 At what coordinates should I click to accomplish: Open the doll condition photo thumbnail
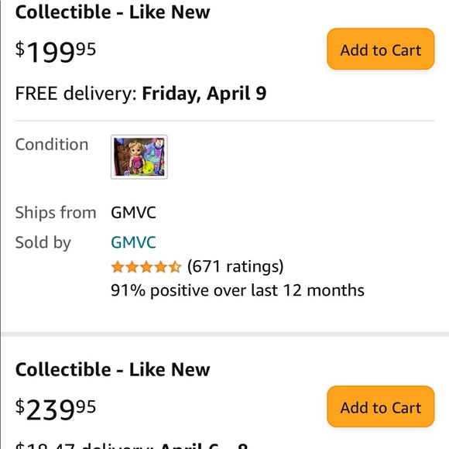coord(139,157)
